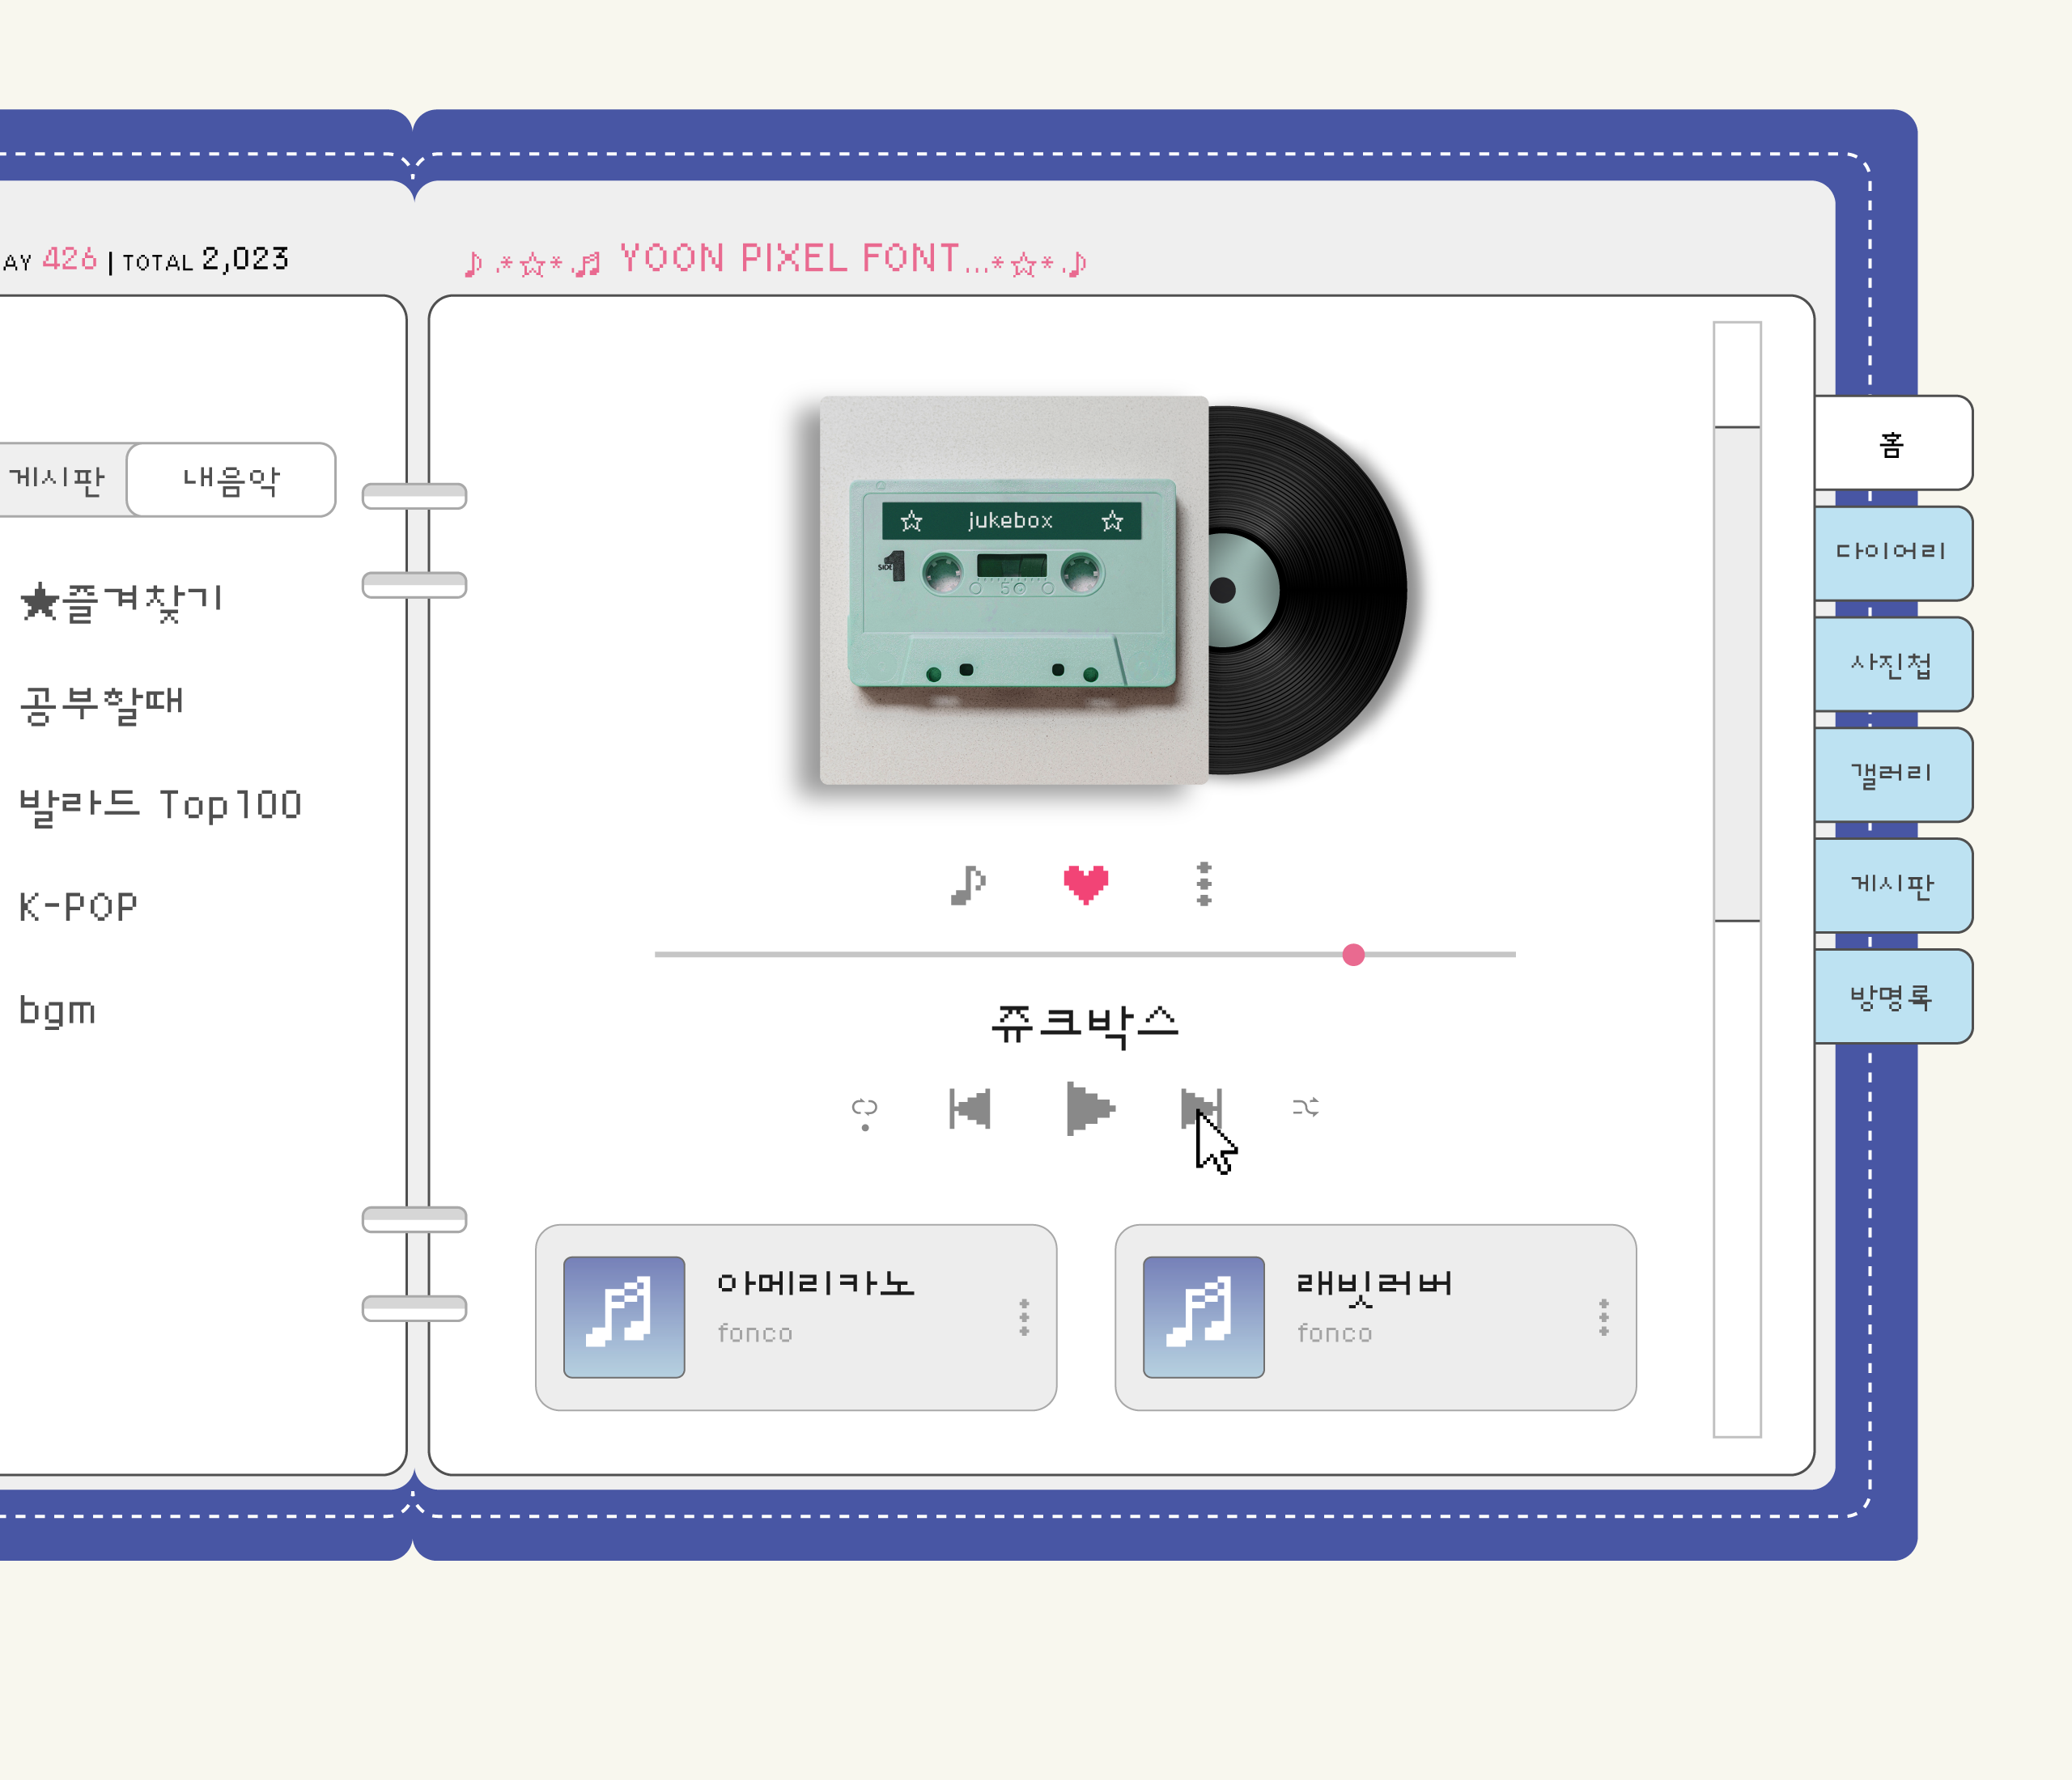Screen dimensions: 2072x1780
Task: Toggle the pink heart favorite
Action: 1086,884
